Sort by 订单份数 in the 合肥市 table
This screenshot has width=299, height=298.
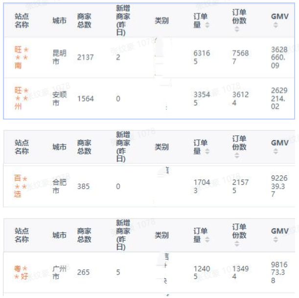point(237,155)
